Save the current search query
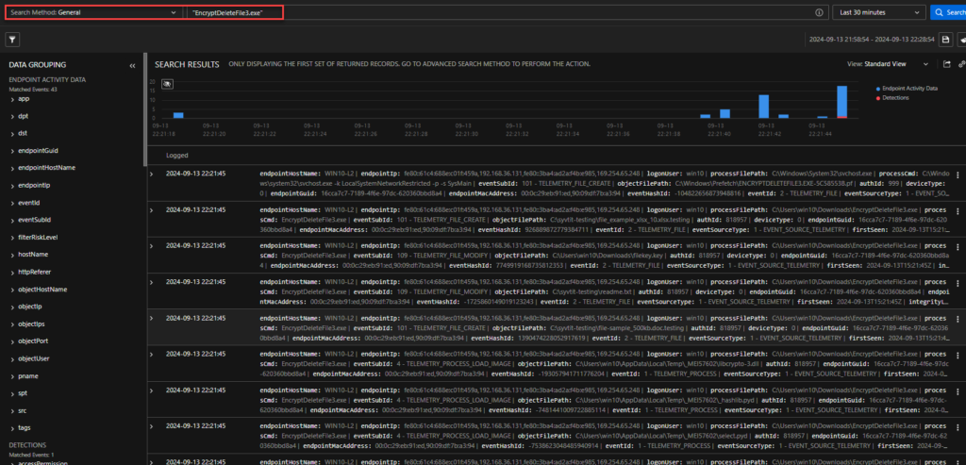The width and height of the screenshot is (966, 465). pos(946,40)
